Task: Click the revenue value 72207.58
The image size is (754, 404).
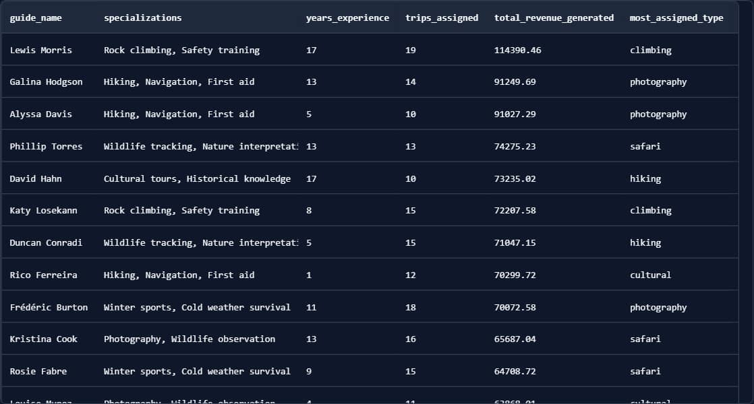Action: click(x=515, y=211)
